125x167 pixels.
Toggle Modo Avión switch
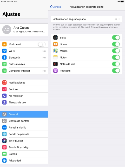tap(42, 44)
